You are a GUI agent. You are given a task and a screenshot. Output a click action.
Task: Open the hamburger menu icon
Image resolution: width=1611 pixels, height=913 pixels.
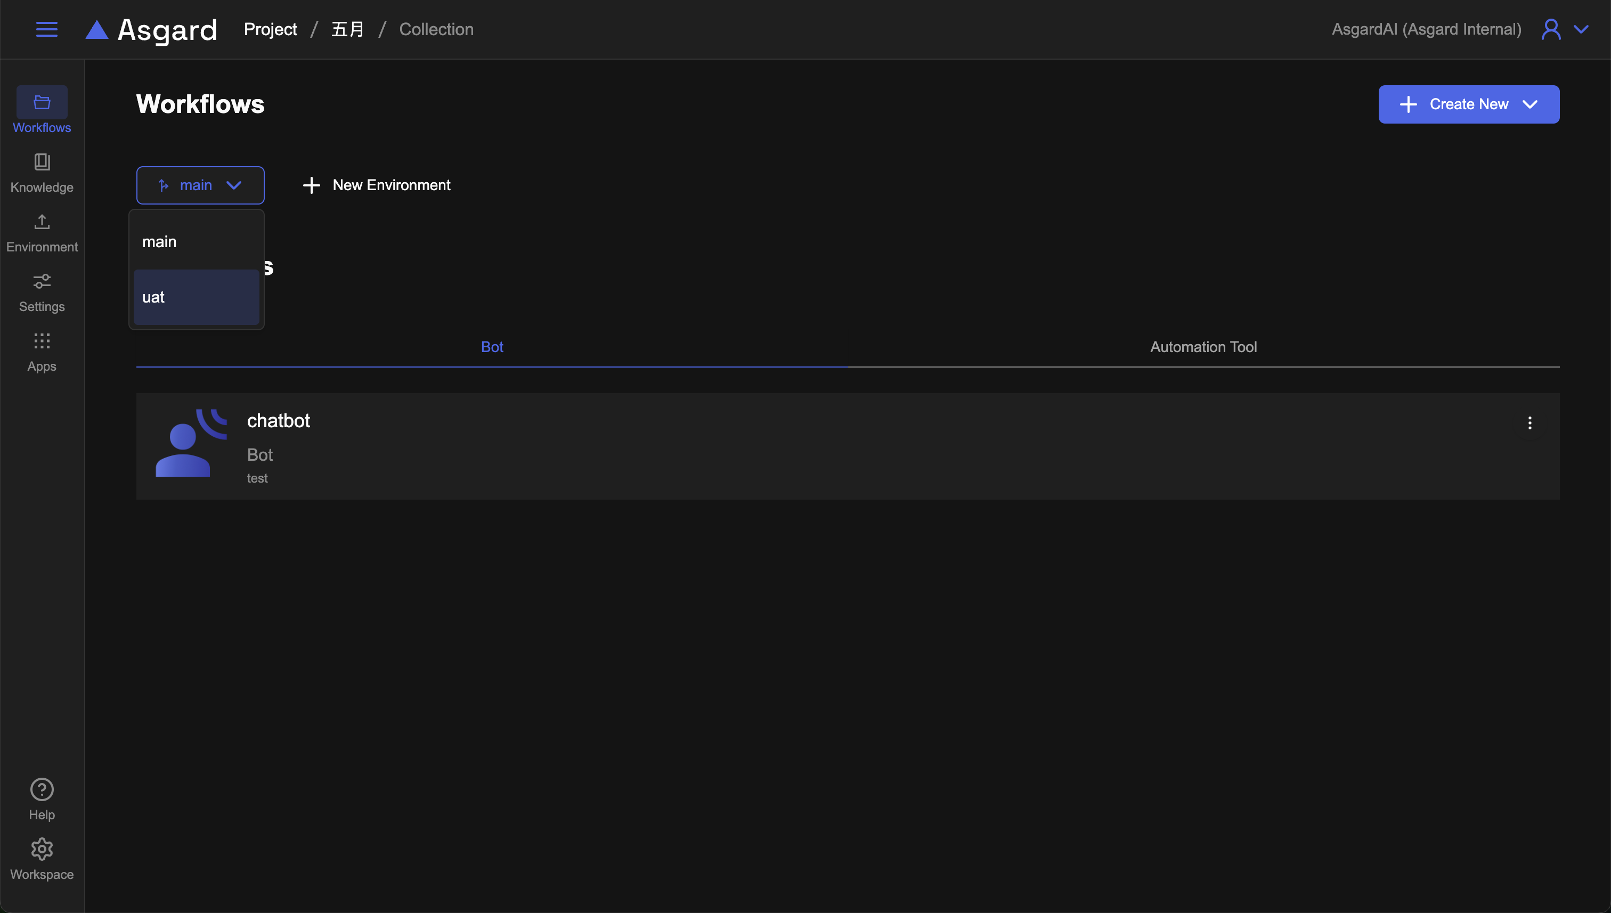click(46, 29)
